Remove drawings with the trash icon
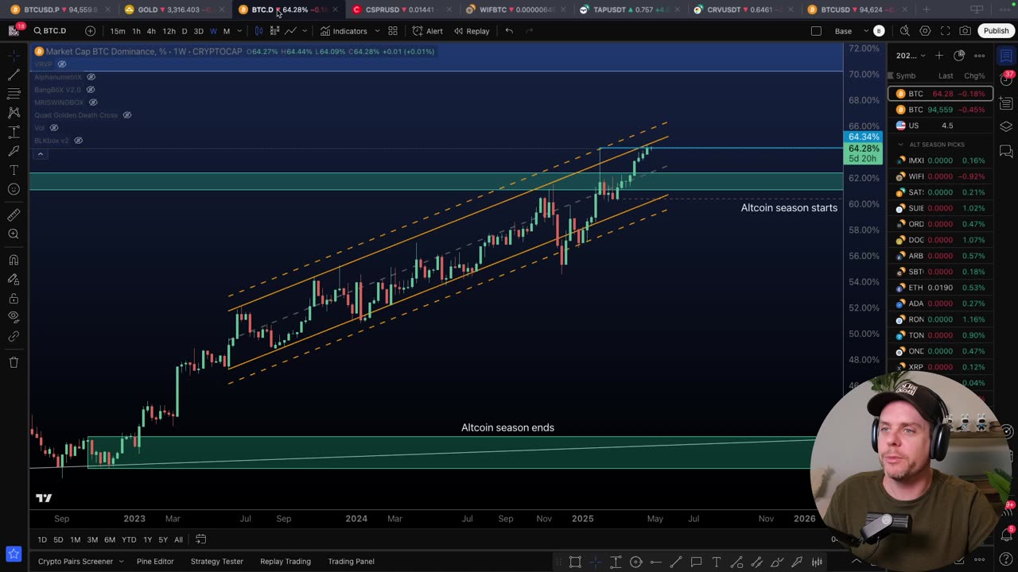 [x=14, y=362]
